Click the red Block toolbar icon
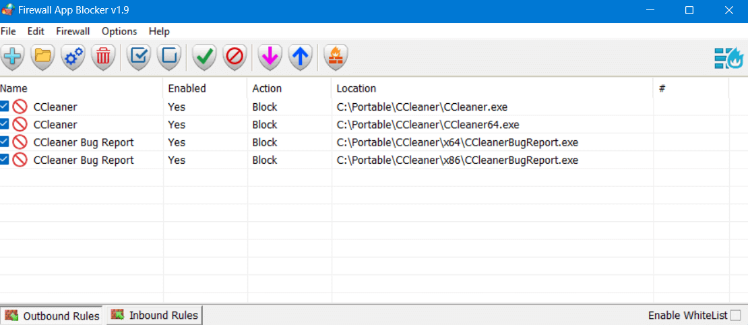Viewport: 748px width, 325px height. tap(235, 57)
